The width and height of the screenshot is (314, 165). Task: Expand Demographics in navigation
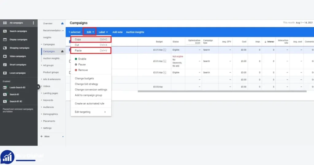coord(41,114)
